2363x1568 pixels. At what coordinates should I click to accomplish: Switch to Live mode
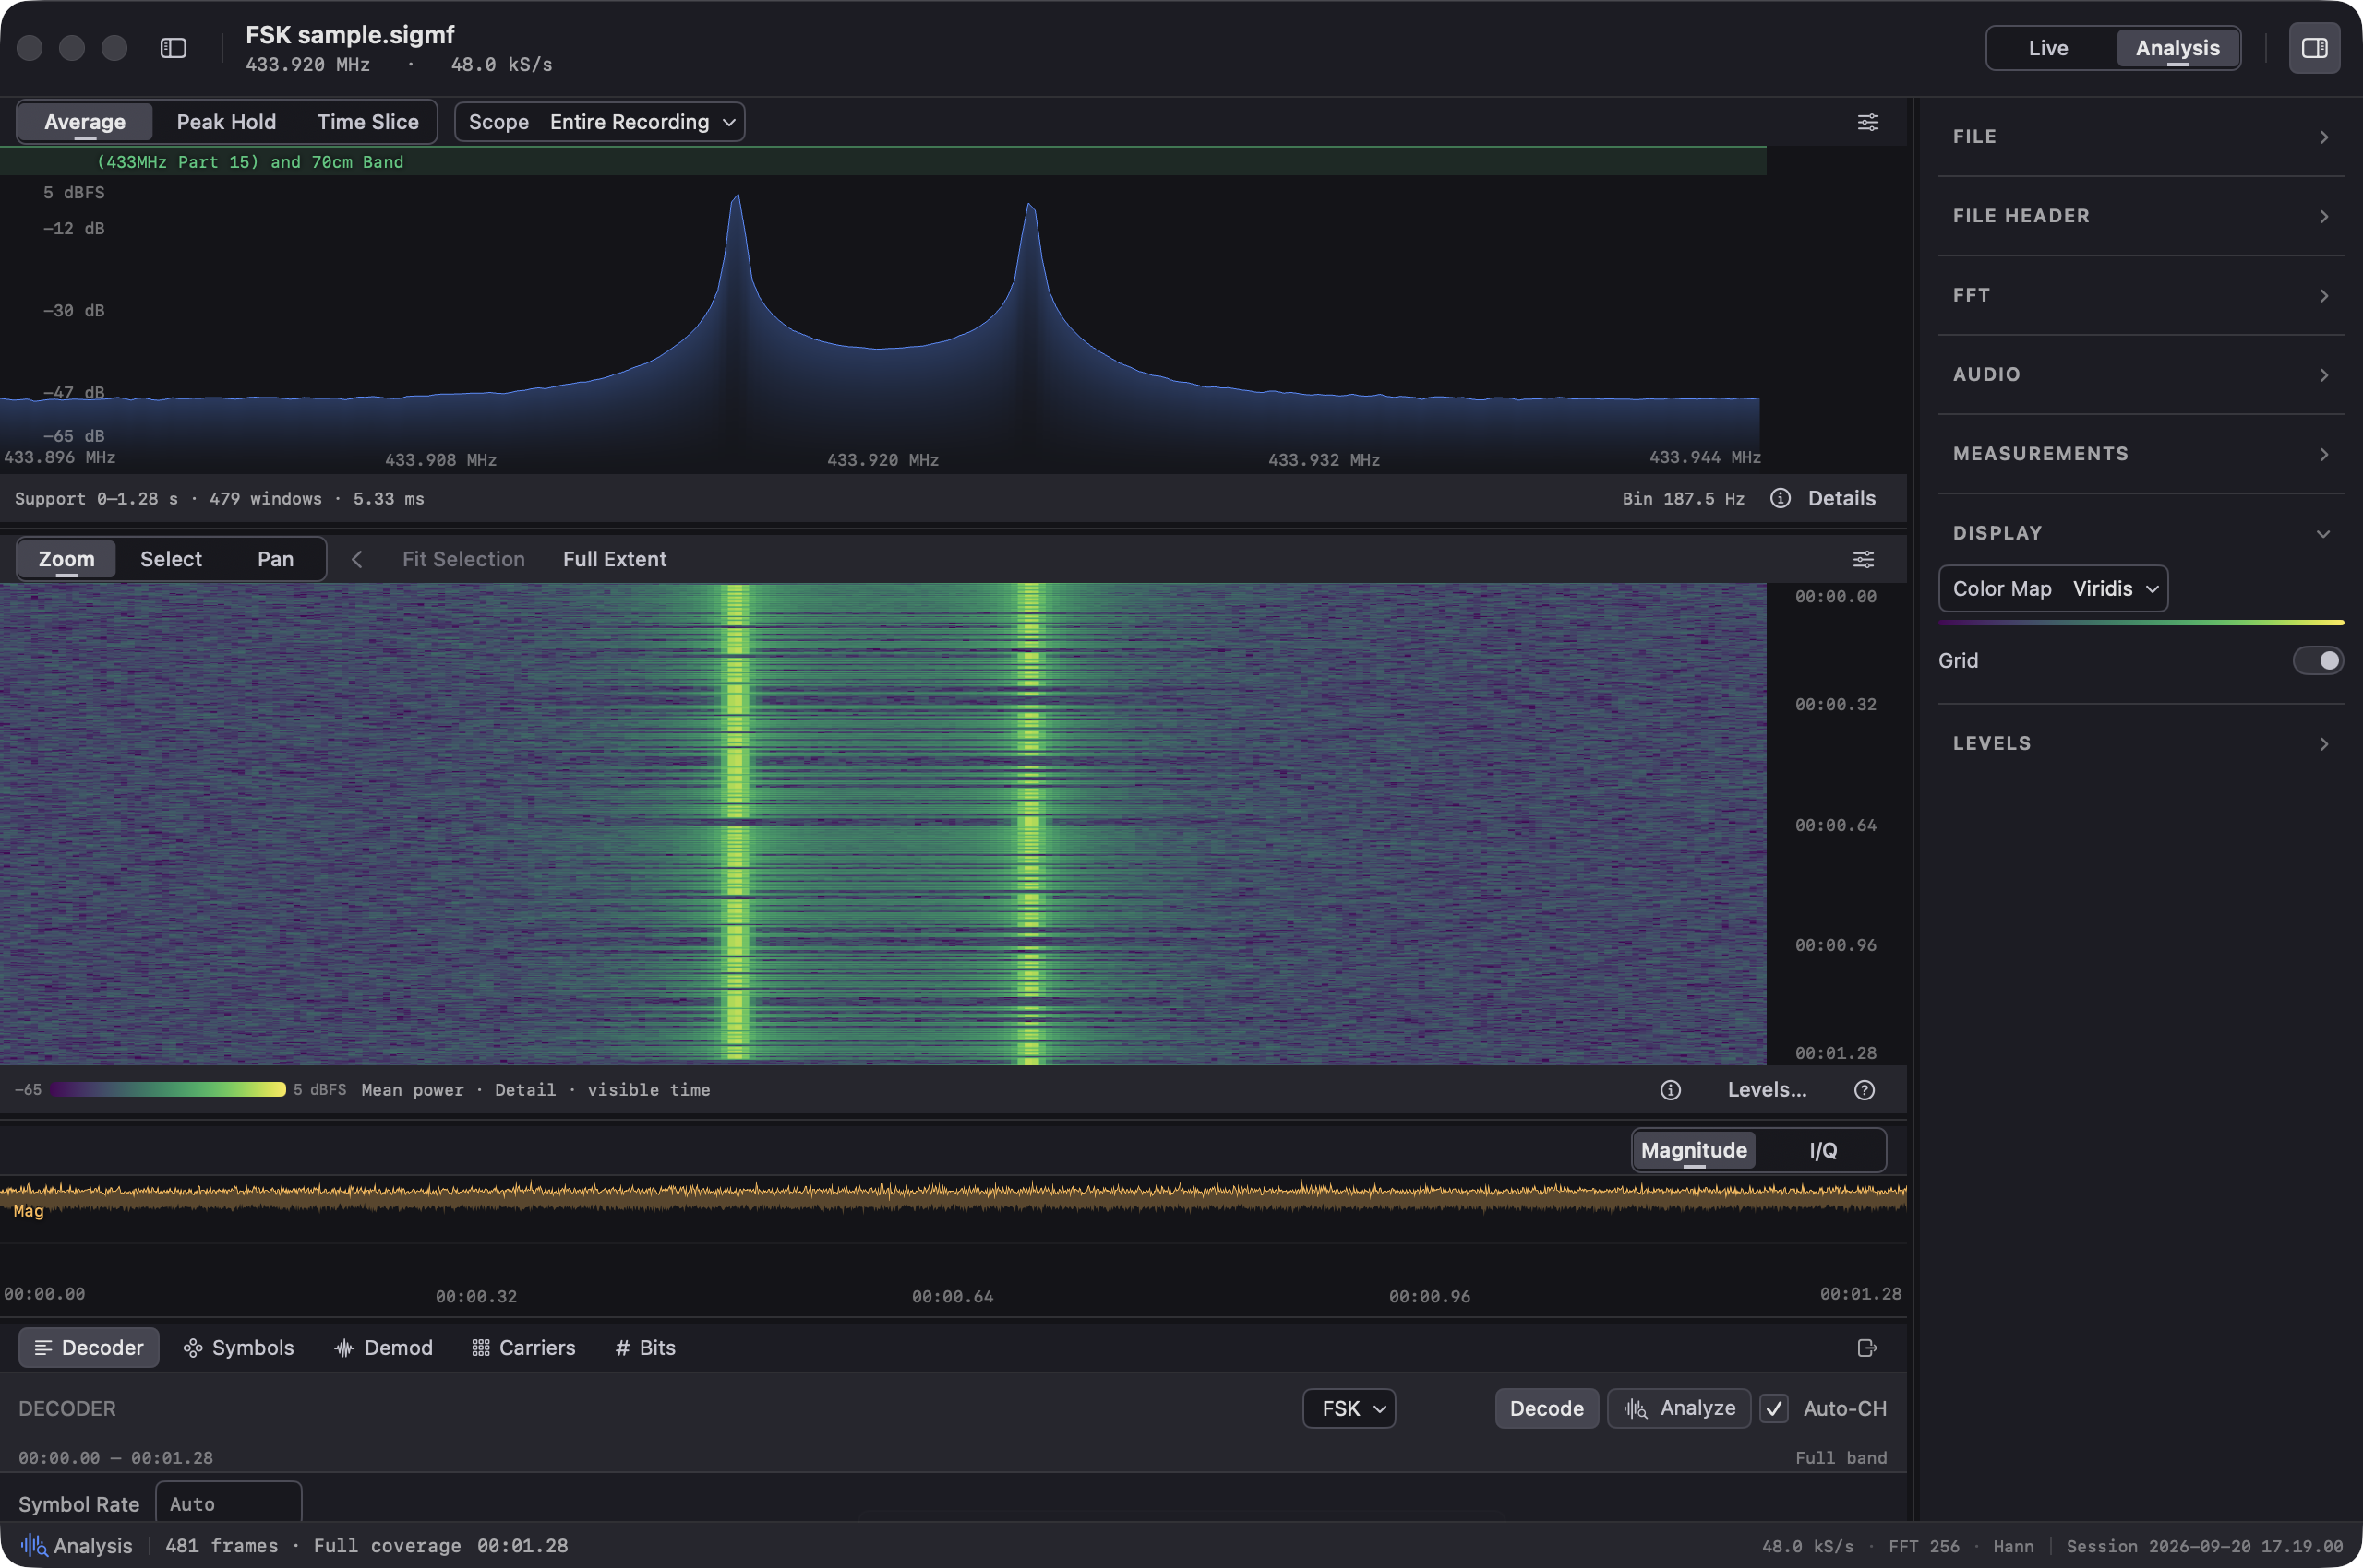2047,48
